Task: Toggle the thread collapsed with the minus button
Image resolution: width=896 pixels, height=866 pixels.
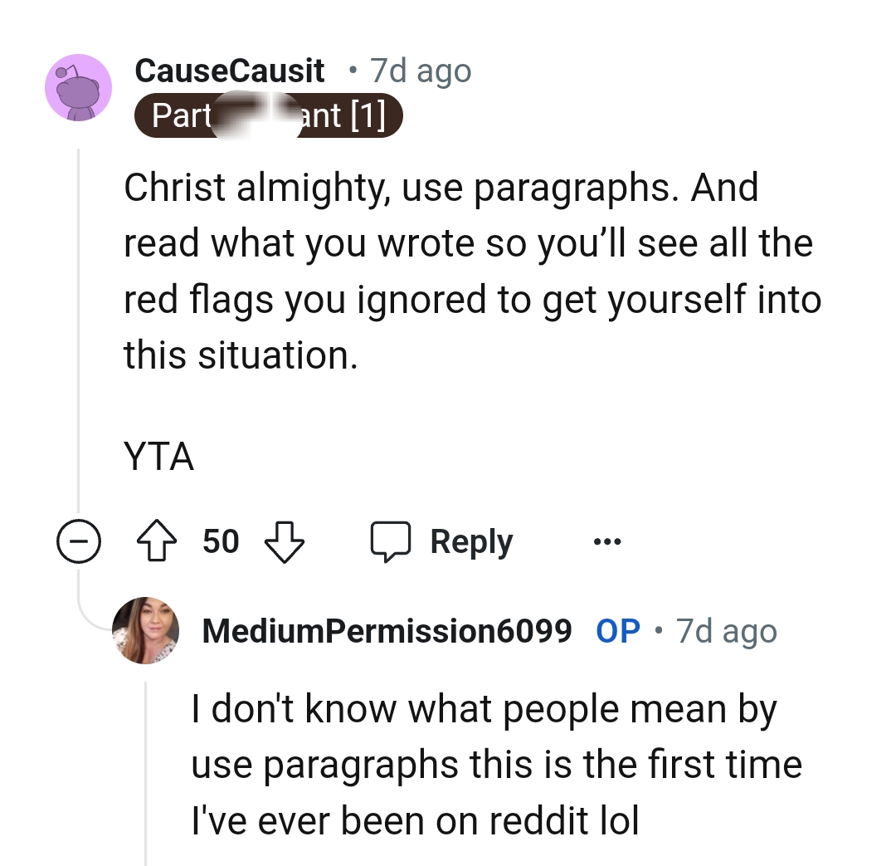Action: [x=79, y=541]
